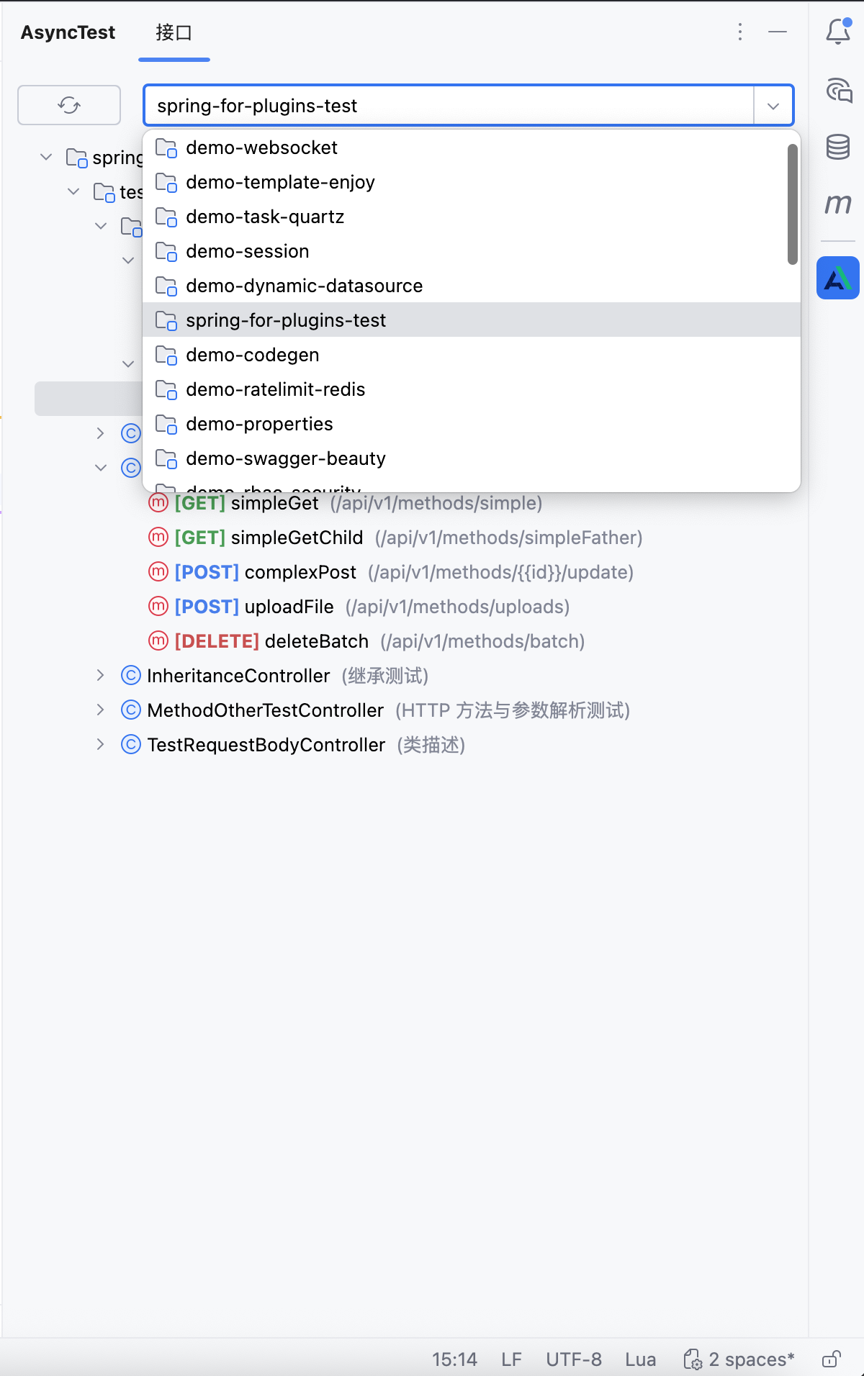Viewport: 864px width, 1376px height.
Task: Open the AI assistant chat tool window
Action: pos(838,91)
